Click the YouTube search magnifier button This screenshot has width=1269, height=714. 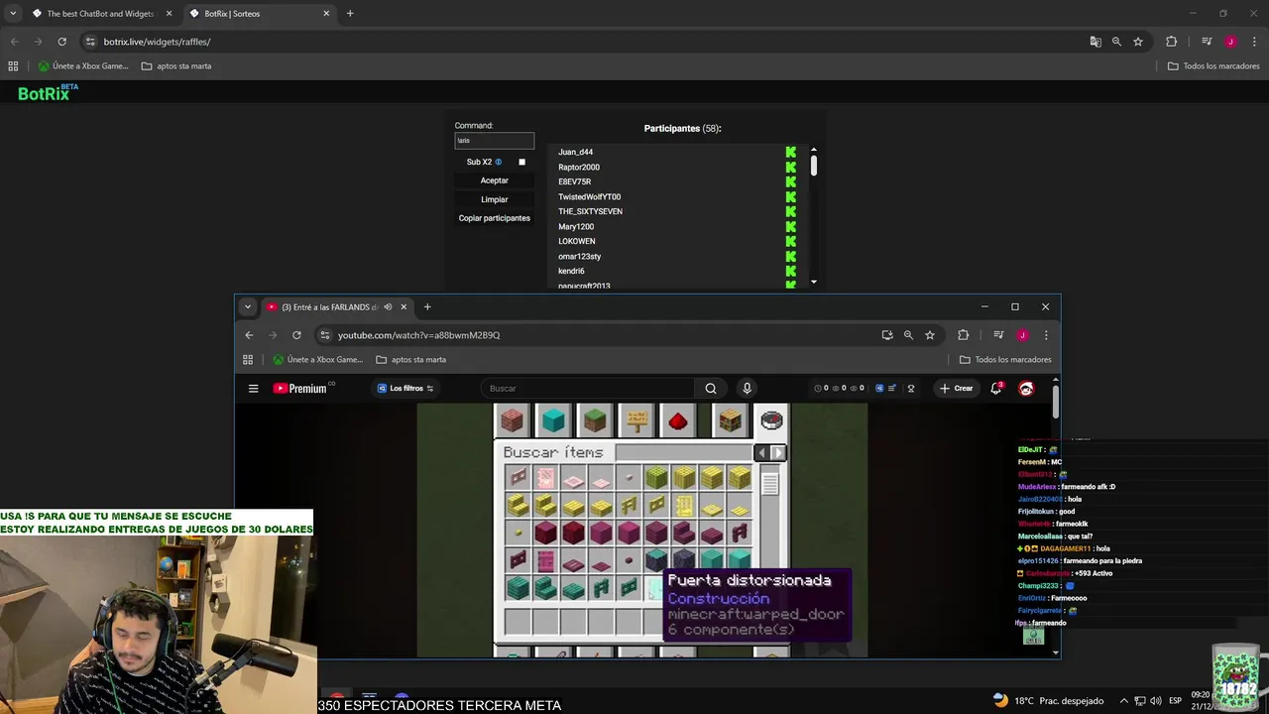pos(711,389)
